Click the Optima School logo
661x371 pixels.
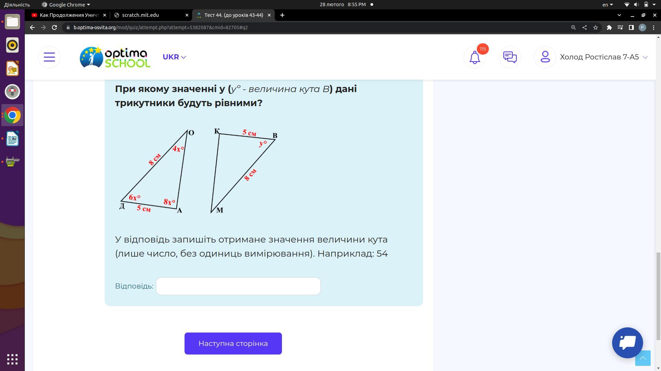tap(115, 57)
